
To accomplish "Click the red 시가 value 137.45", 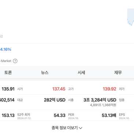I will [x=59, y=89].
